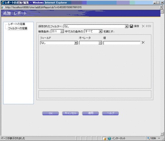
Task: Click the scrollbar down arrow
Action: point(162,134)
